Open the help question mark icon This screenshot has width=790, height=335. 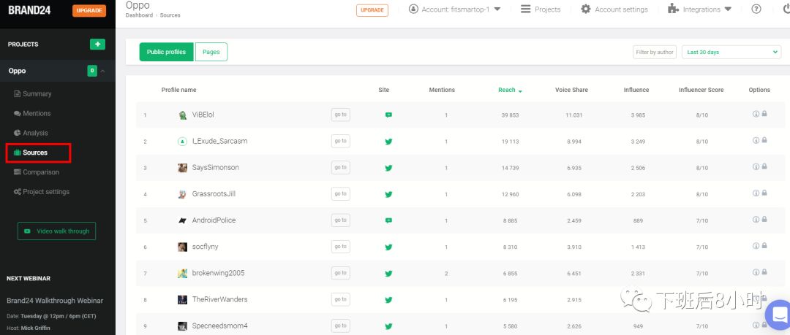tap(756, 9)
